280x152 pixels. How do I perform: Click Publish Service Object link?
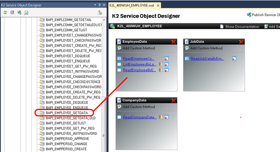click(264, 15)
